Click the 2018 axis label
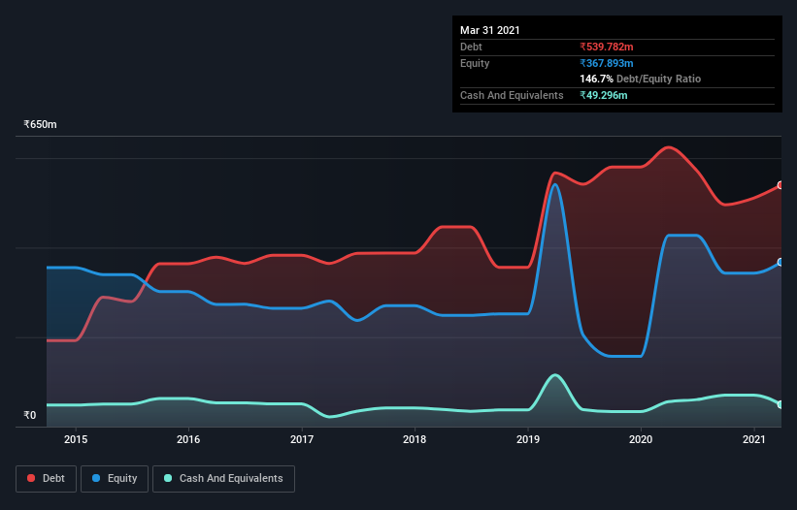Image resolution: width=797 pixels, height=510 pixels. pyautogui.click(x=415, y=439)
